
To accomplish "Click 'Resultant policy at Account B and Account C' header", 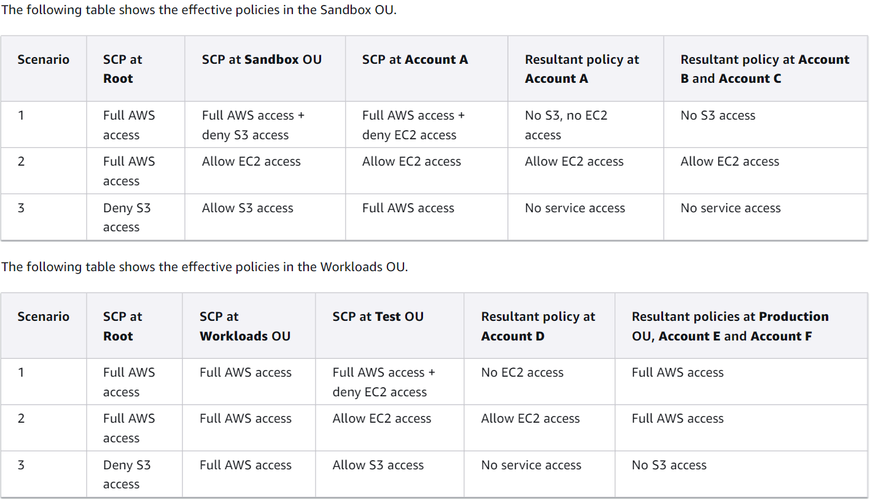I will tap(764, 69).
